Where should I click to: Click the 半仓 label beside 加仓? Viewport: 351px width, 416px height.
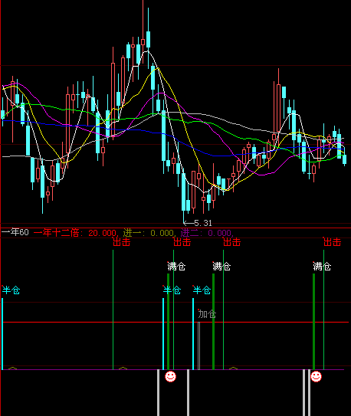(x=202, y=290)
